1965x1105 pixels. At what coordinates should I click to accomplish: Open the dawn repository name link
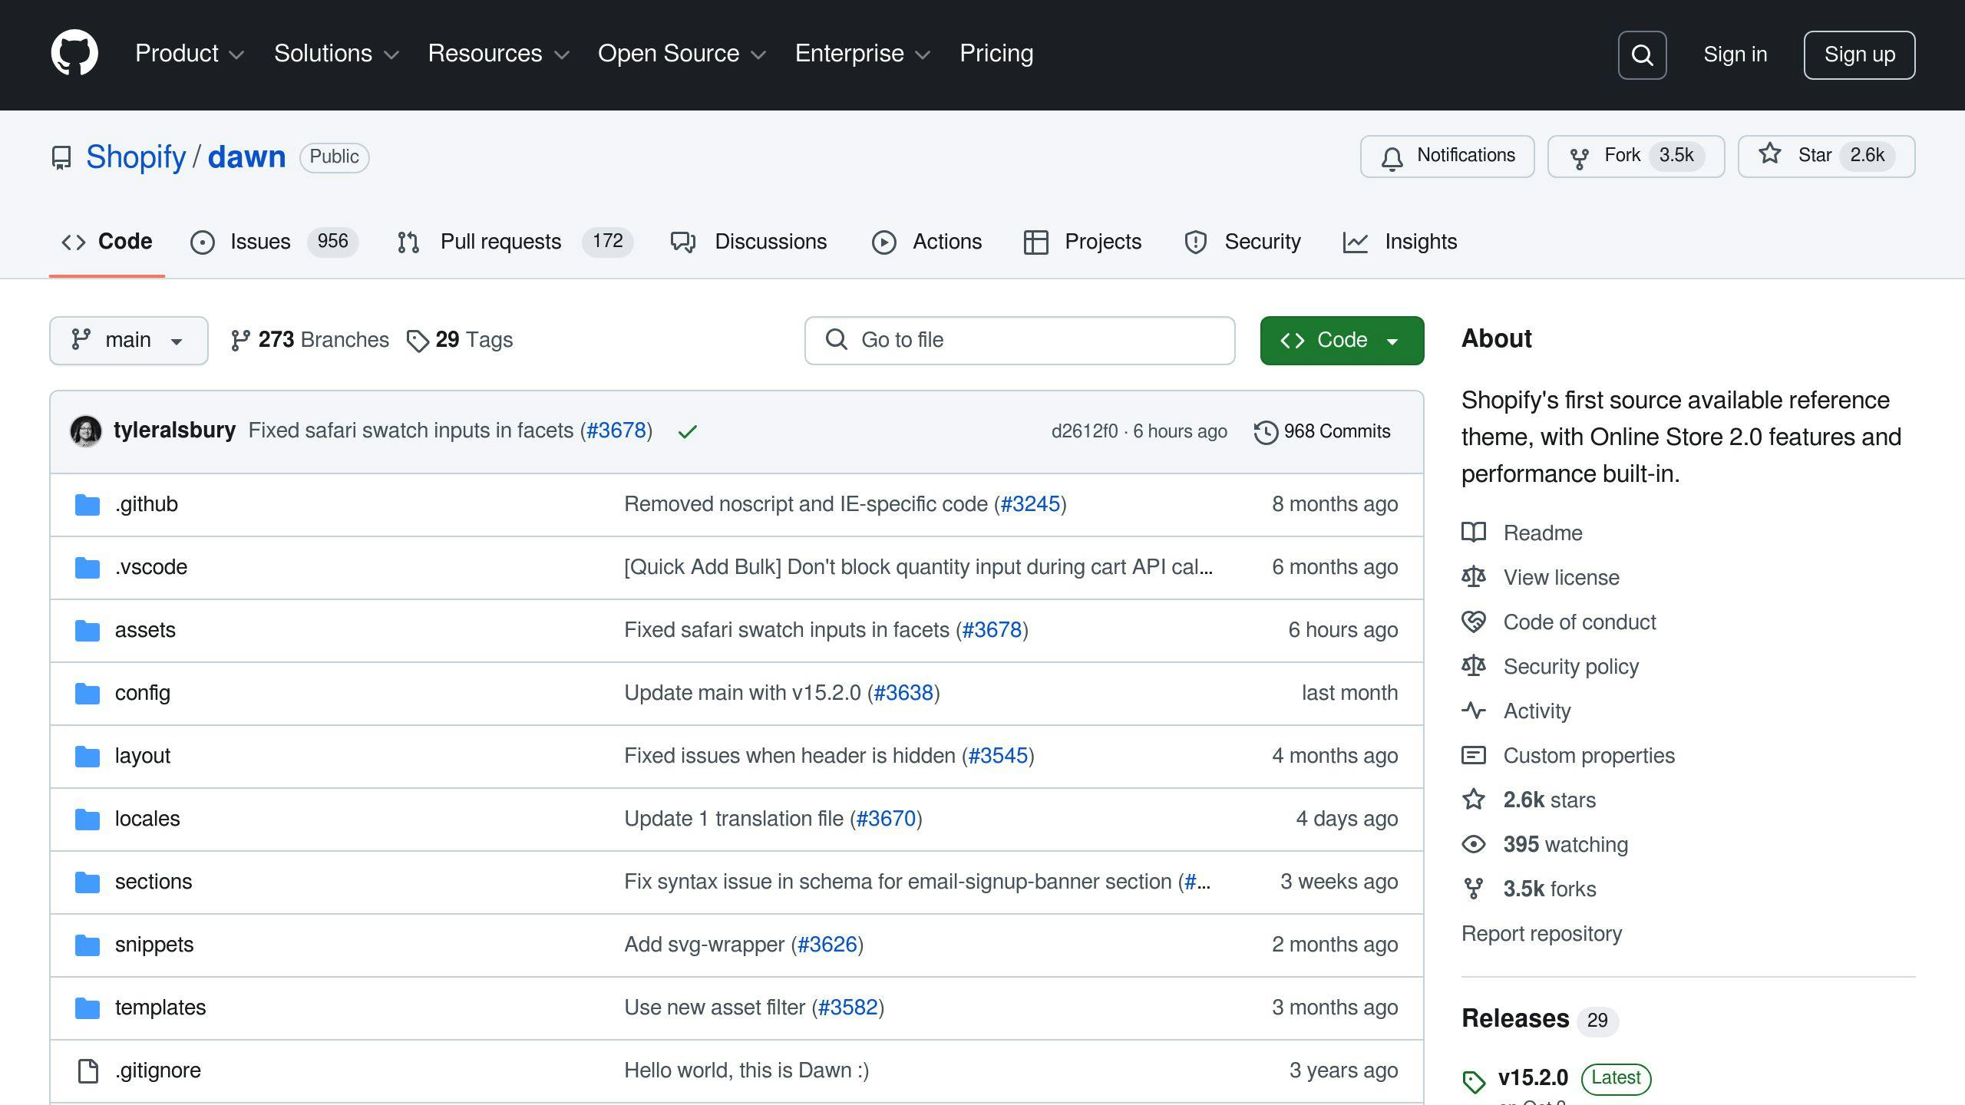246,157
